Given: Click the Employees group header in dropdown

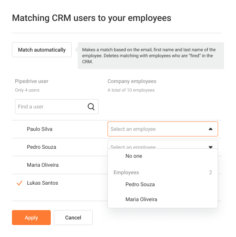Looking at the screenshot, I should pyautogui.click(x=126, y=172).
